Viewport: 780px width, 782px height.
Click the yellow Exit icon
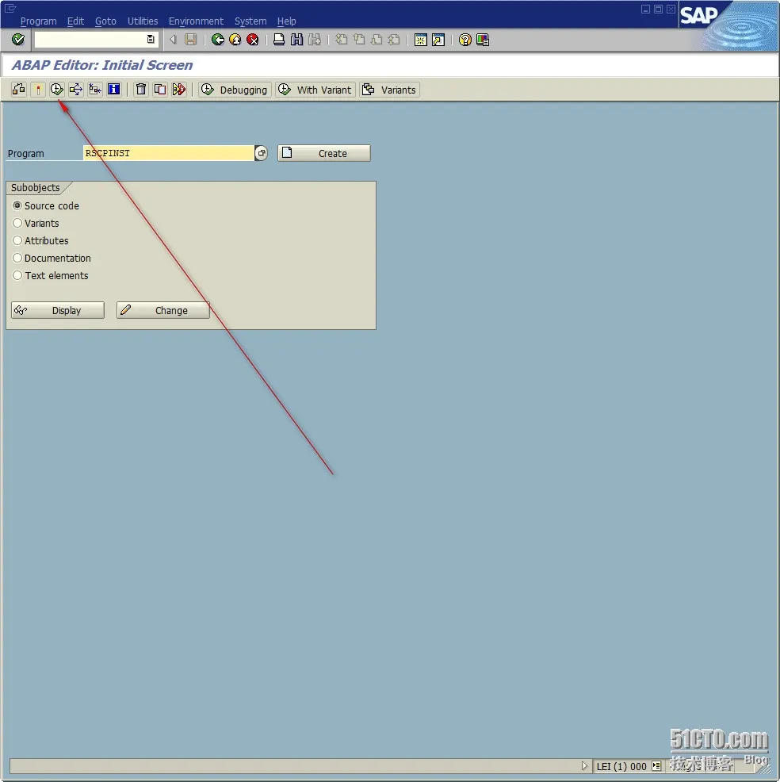(235, 40)
